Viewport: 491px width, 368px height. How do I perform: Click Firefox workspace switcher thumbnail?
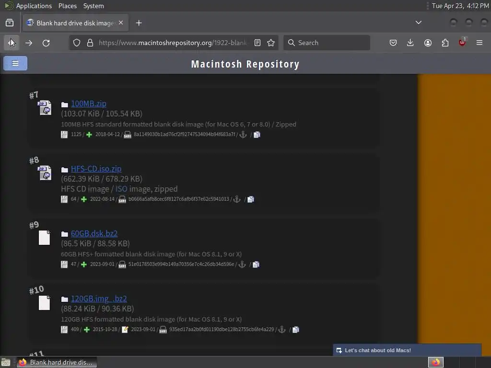pyautogui.click(x=435, y=362)
